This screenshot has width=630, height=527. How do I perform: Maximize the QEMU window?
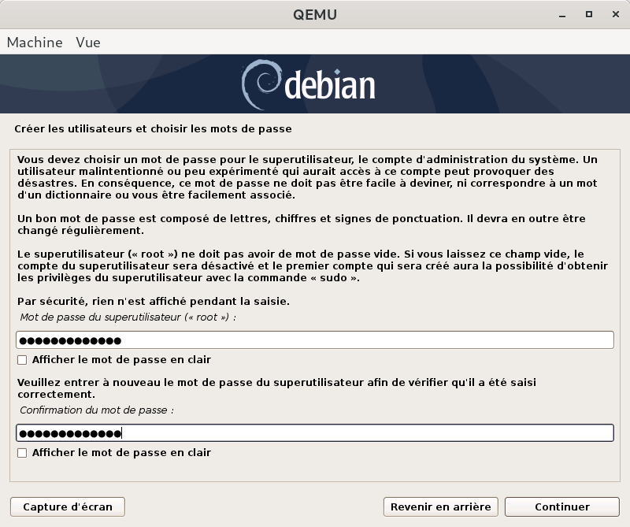coord(588,14)
